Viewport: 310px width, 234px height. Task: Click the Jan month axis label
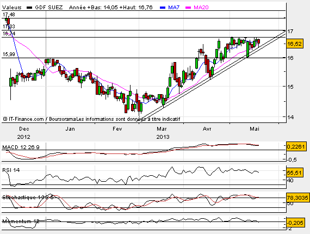(x=70, y=129)
